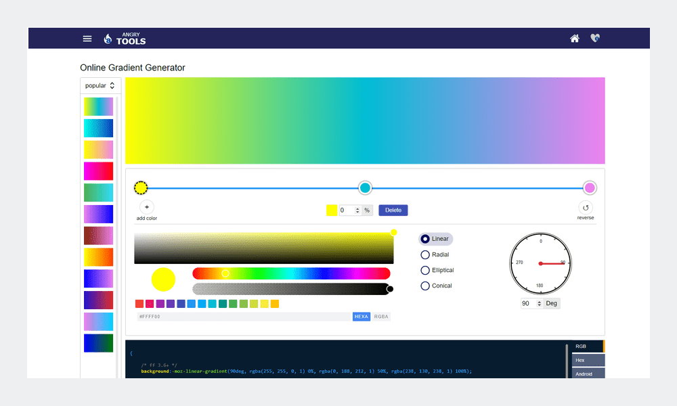Click the percent position stepper arrows

click(357, 210)
